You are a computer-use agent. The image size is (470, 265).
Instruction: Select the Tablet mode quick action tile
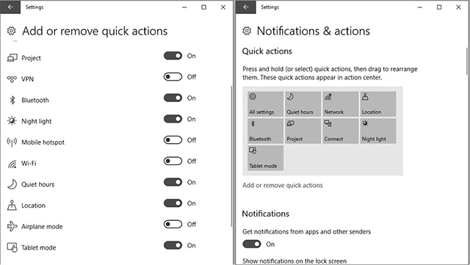265,158
